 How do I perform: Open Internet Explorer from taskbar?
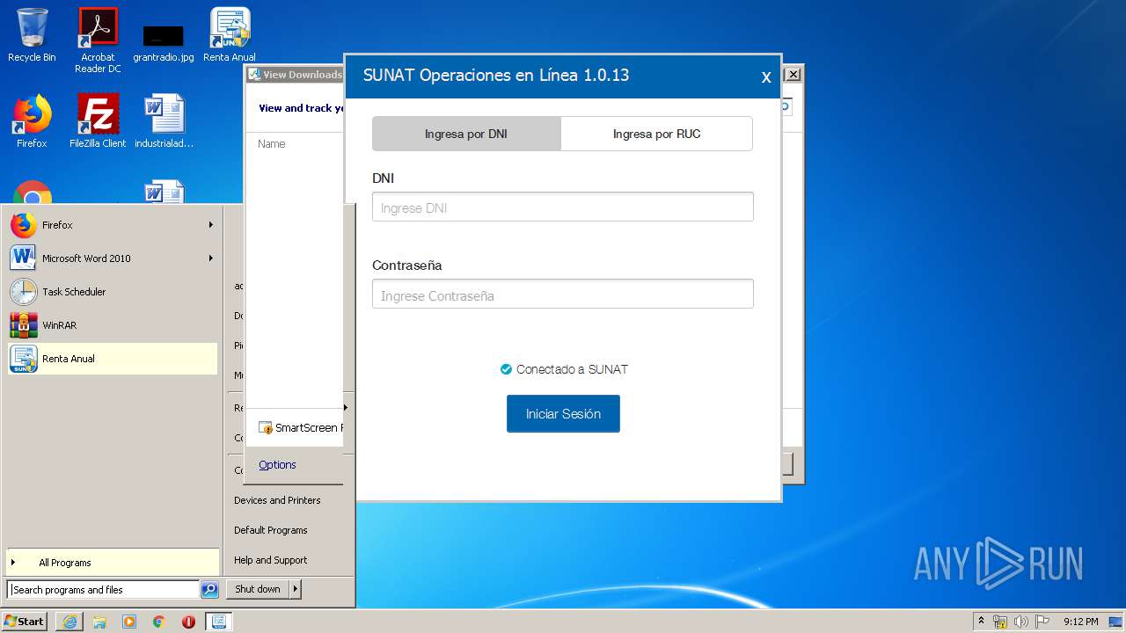(69, 622)
